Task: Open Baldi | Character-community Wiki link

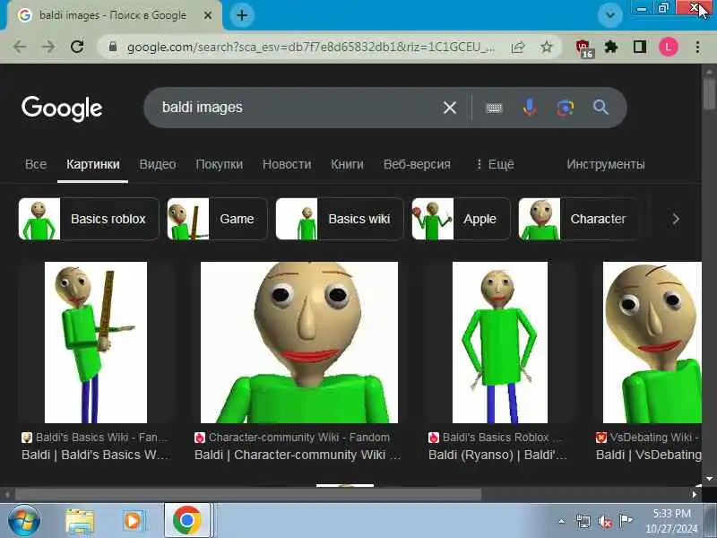Action: pos(298,455)
